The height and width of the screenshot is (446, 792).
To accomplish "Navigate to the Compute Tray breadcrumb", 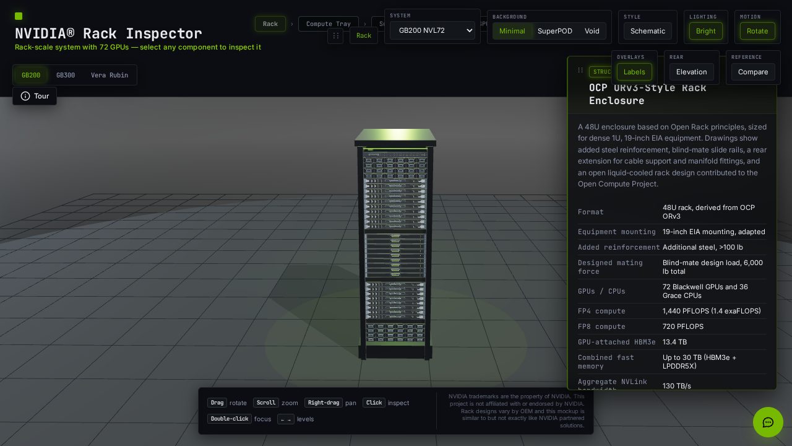I will pyautogui.click(x=329, y=24).
